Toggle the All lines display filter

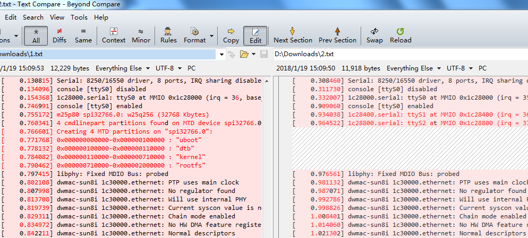pyautogui.click(x=36, y=36)
